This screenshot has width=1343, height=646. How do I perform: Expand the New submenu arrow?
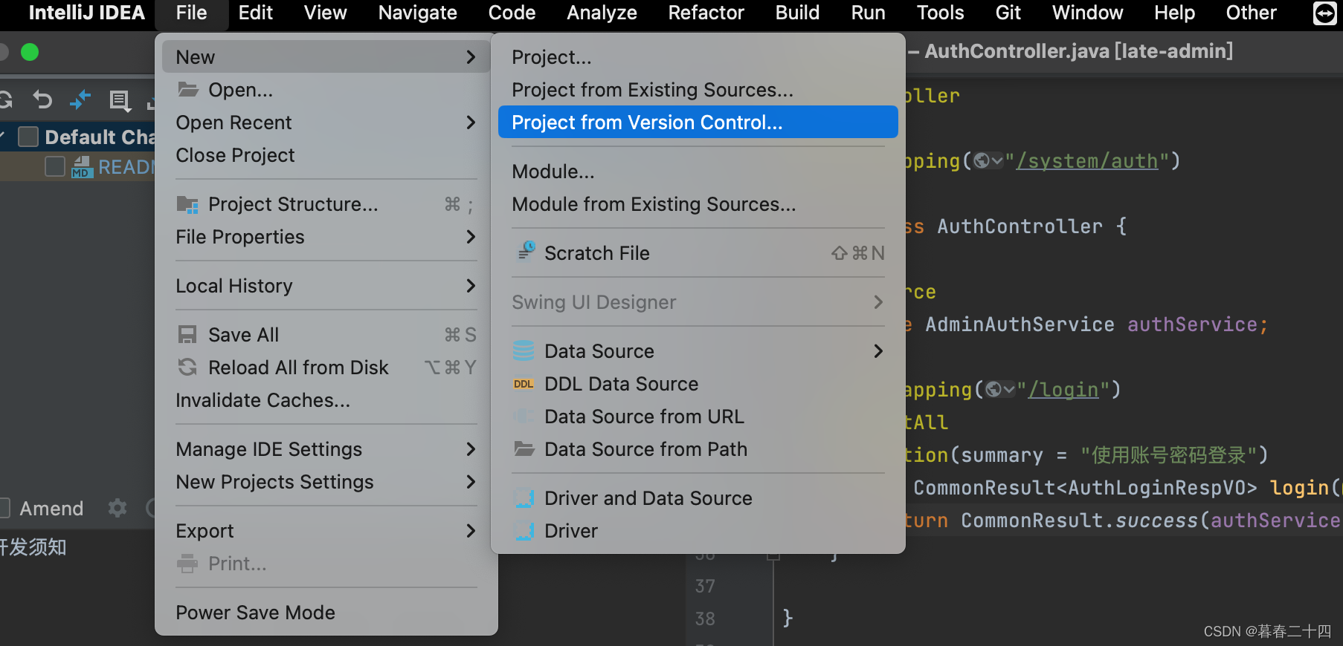(470, 57)
